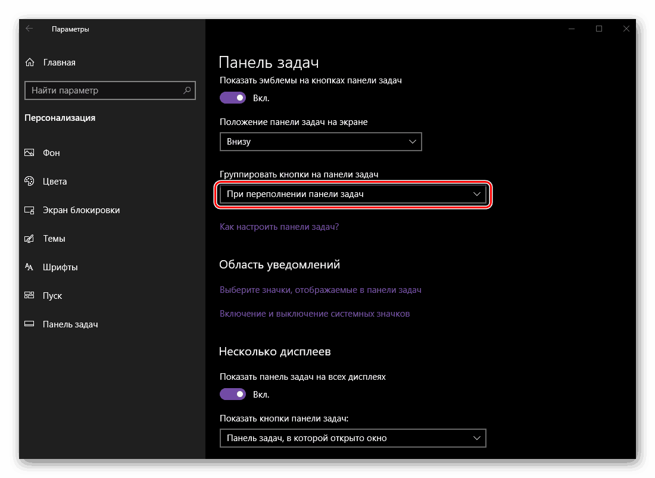
Task: Open the Показать кнопки панели задач dropdown
Action: [x=353, y=438]
